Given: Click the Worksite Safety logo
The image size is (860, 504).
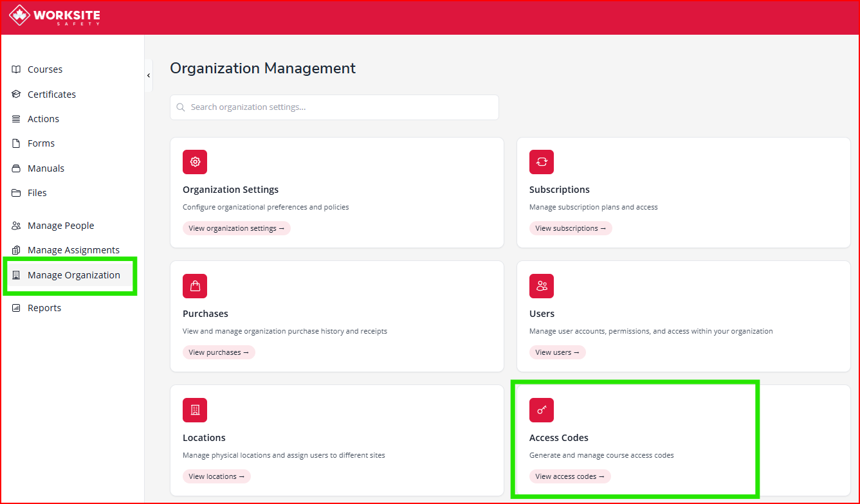Looking at the screenshot, I should 55,15.
